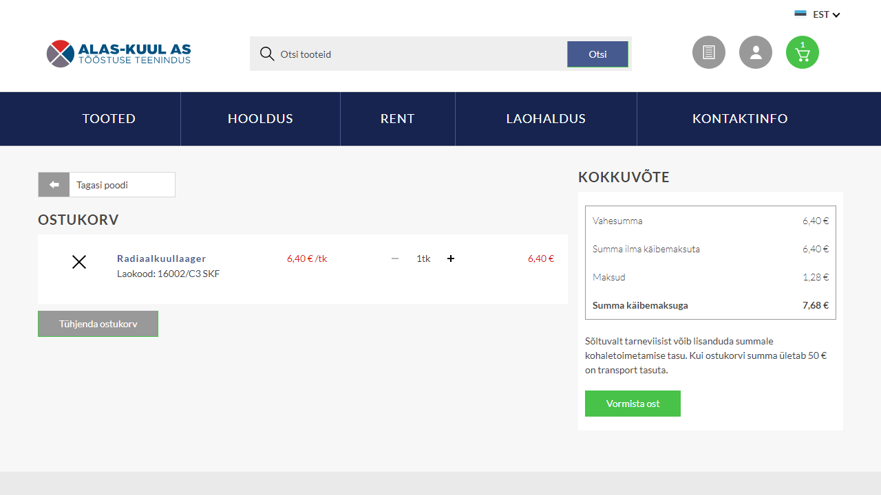Open the TOOTED menu

point(109,118)
